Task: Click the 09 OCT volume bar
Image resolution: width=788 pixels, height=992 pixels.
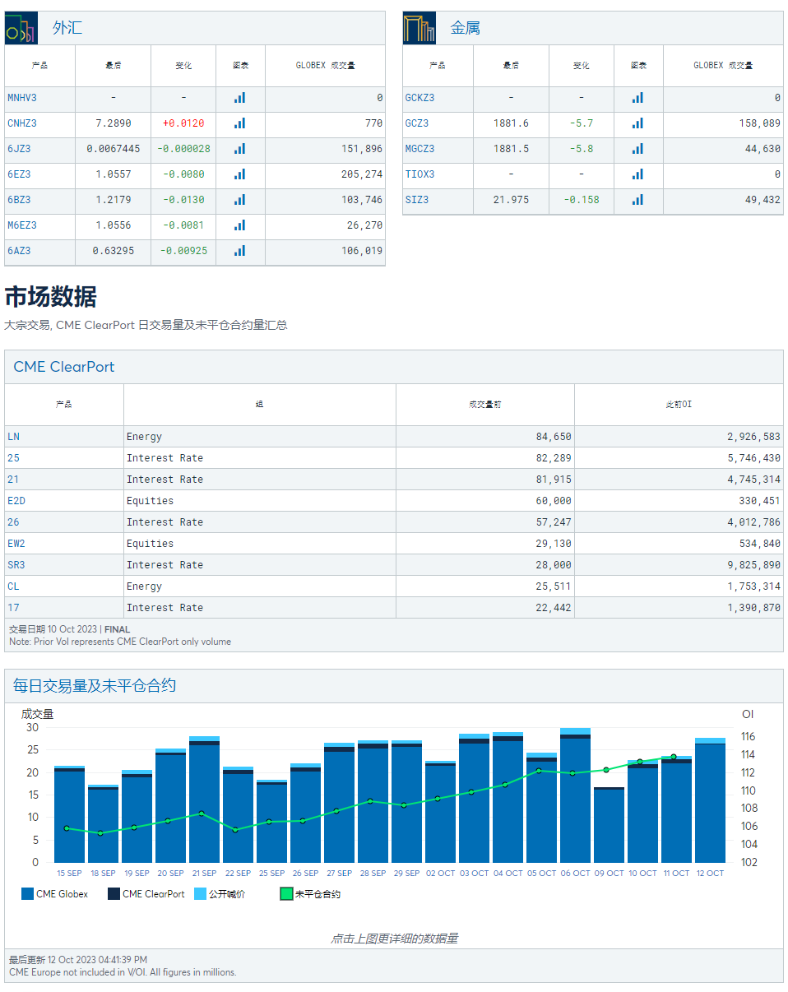Action: point(609,824)
